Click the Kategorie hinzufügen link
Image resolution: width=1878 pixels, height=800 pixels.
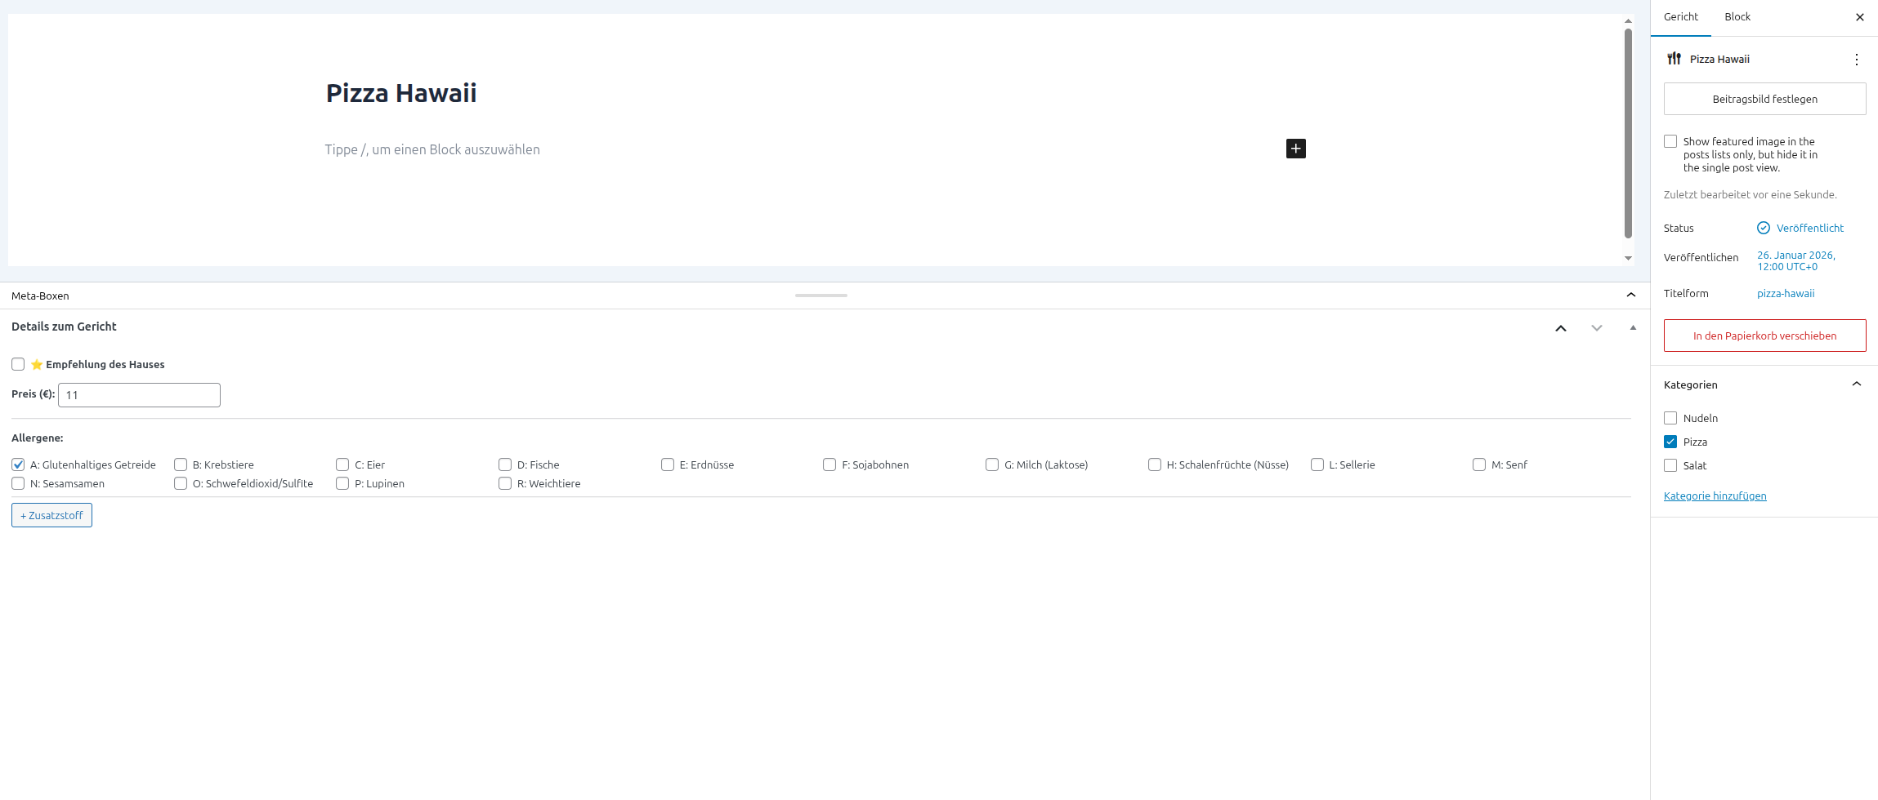tap(1715, 496)
